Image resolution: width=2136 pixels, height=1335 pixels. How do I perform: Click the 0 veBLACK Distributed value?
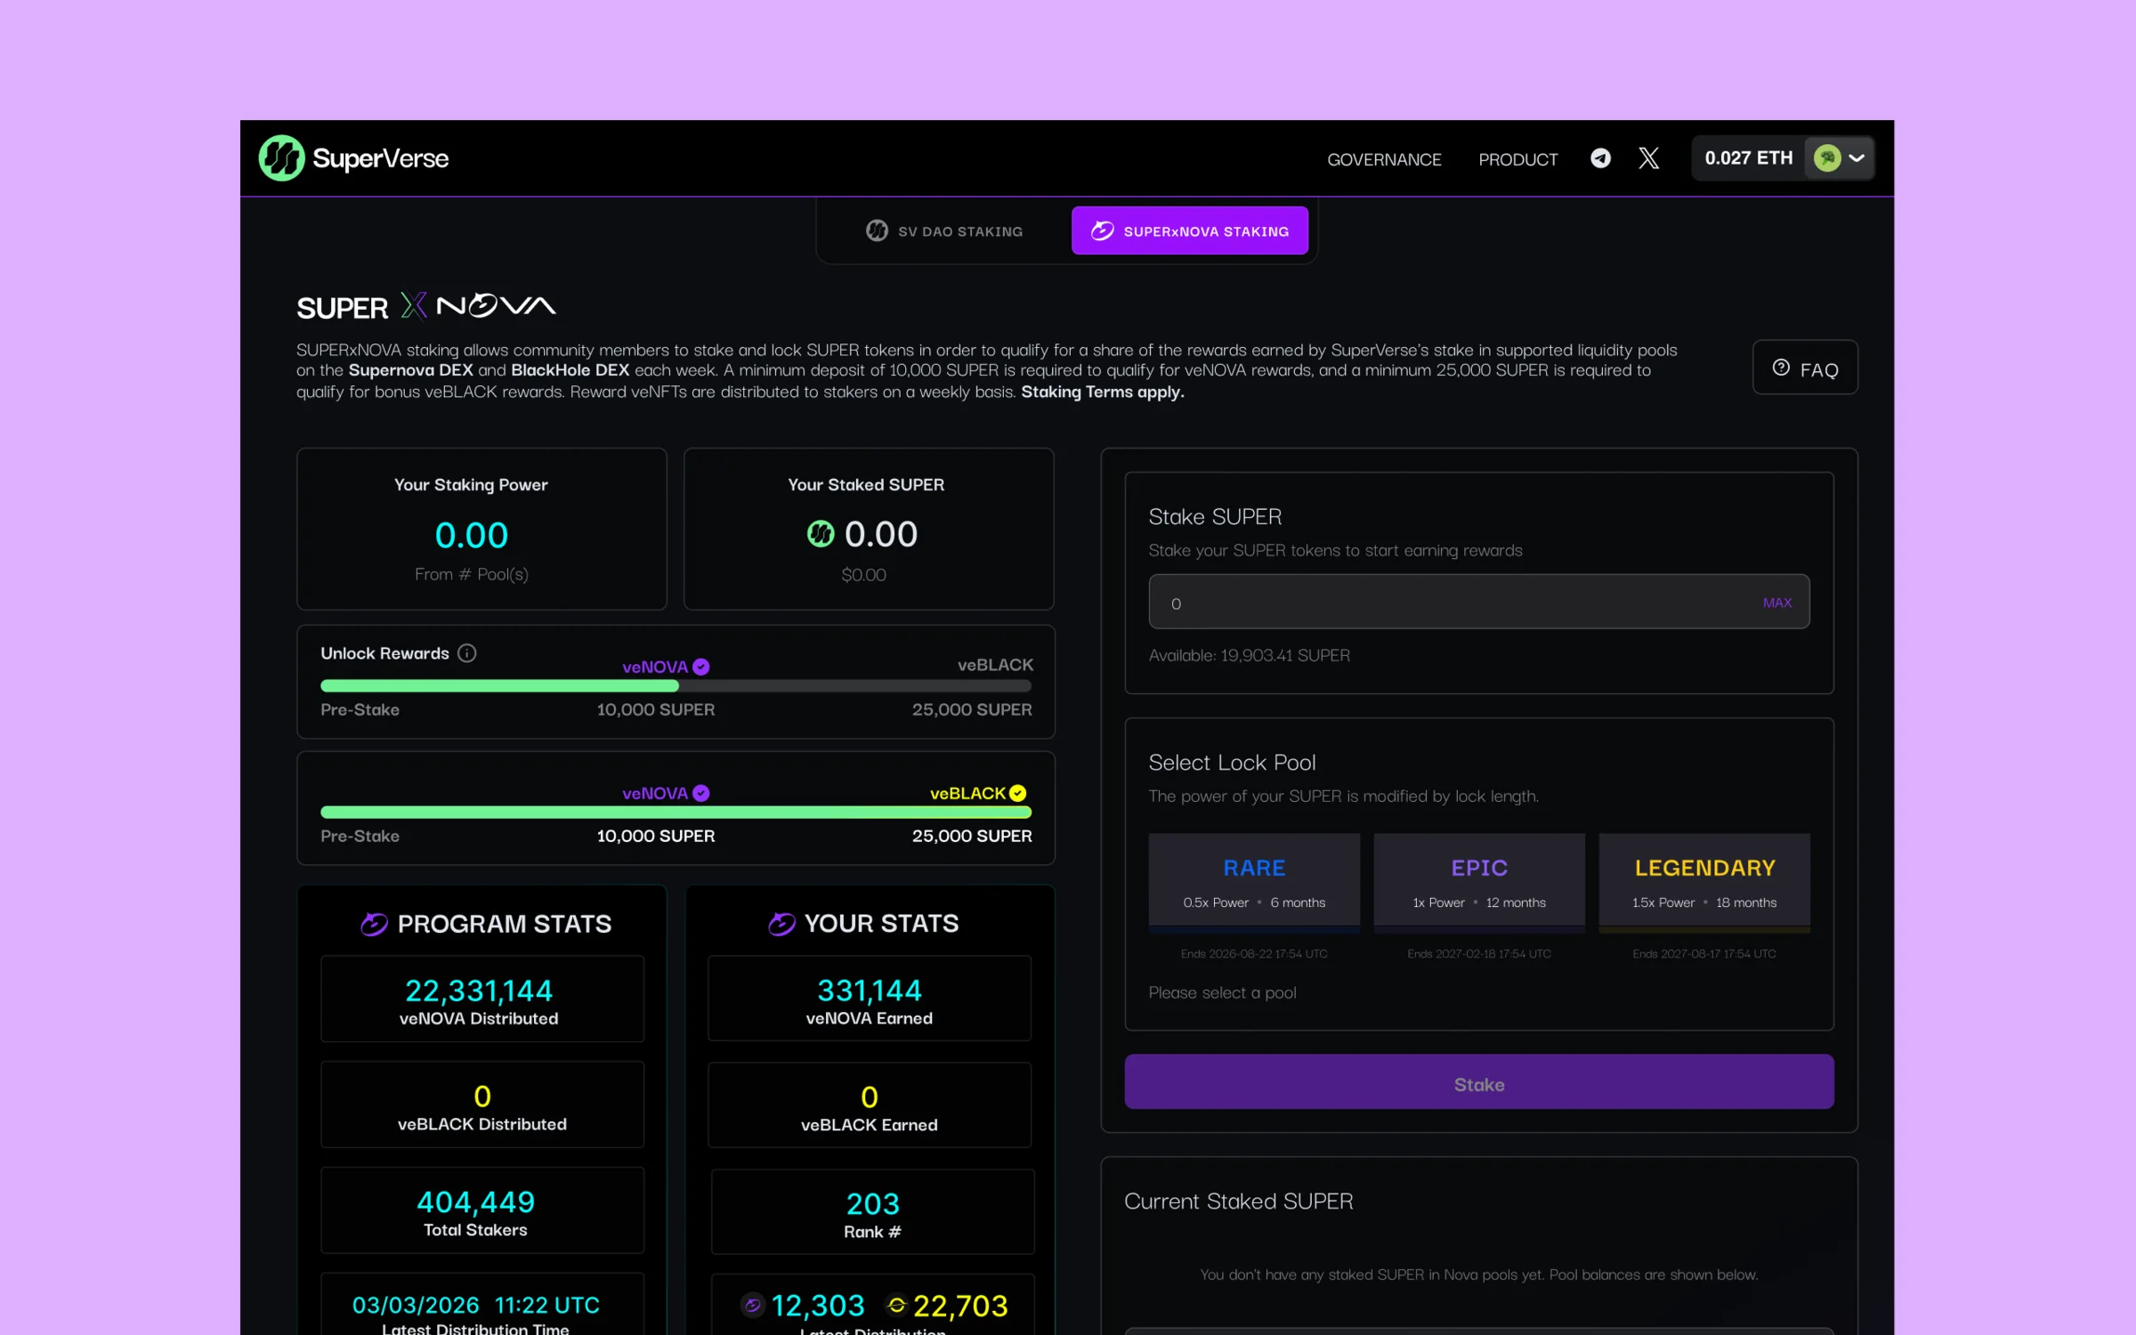[482, 1096]
